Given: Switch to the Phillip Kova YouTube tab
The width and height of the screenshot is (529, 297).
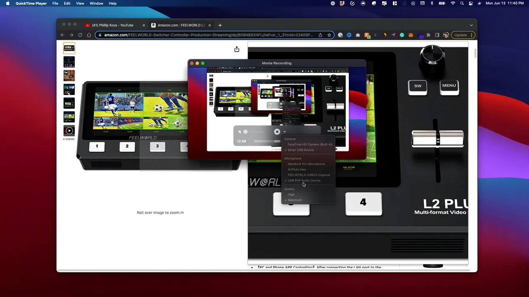Looking at the screenshot, I should click(x=112, y=25).
